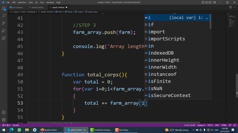The height and width of the screenshot is (133, 238).
Task: Open WhatsApp from the taskbar
Action: coord(19,130)
